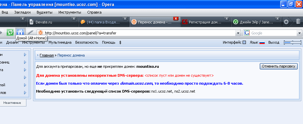Close the (44) папка Входящие tab
The height and width of the screenshot is (124, 303).
tap(125, 19)
